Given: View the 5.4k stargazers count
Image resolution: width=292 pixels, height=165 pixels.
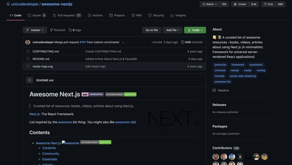Looking at the screenshot, I should pos(254,4).
